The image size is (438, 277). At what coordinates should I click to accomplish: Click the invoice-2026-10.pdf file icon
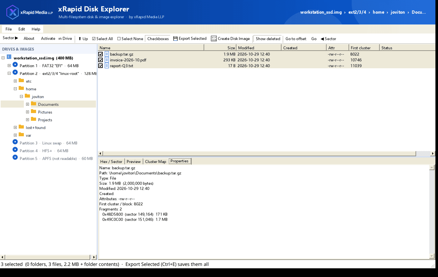click(107, 60)
